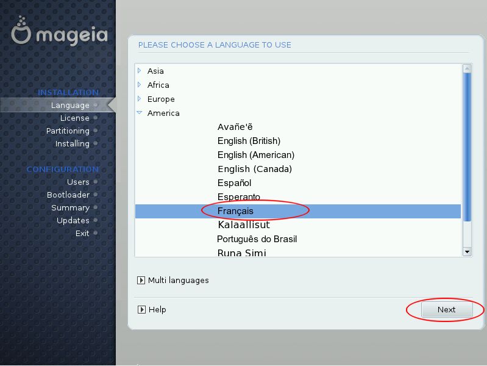487x366 pixels.
Task: Click the Europe tree label
Action: tap(161, 99)
